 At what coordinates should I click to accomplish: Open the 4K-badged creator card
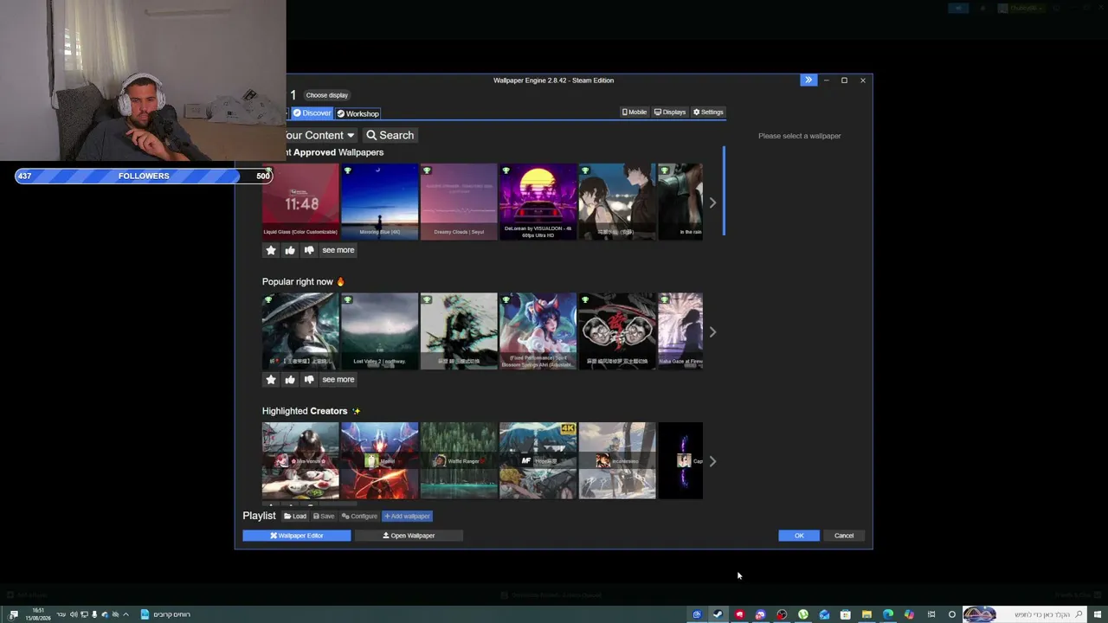pyautogui.click(x=538, y=460)
